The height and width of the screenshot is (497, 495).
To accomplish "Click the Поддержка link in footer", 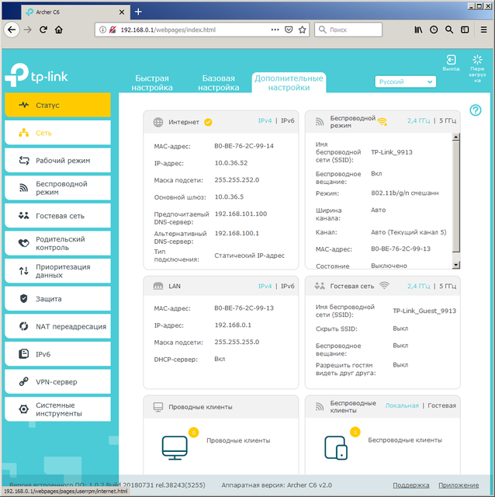I will (410, 485).
